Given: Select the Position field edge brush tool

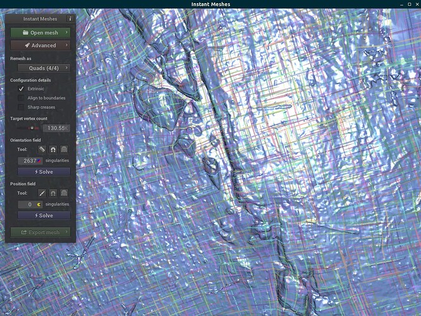Looking at the screenshot, I should point(42,193).
